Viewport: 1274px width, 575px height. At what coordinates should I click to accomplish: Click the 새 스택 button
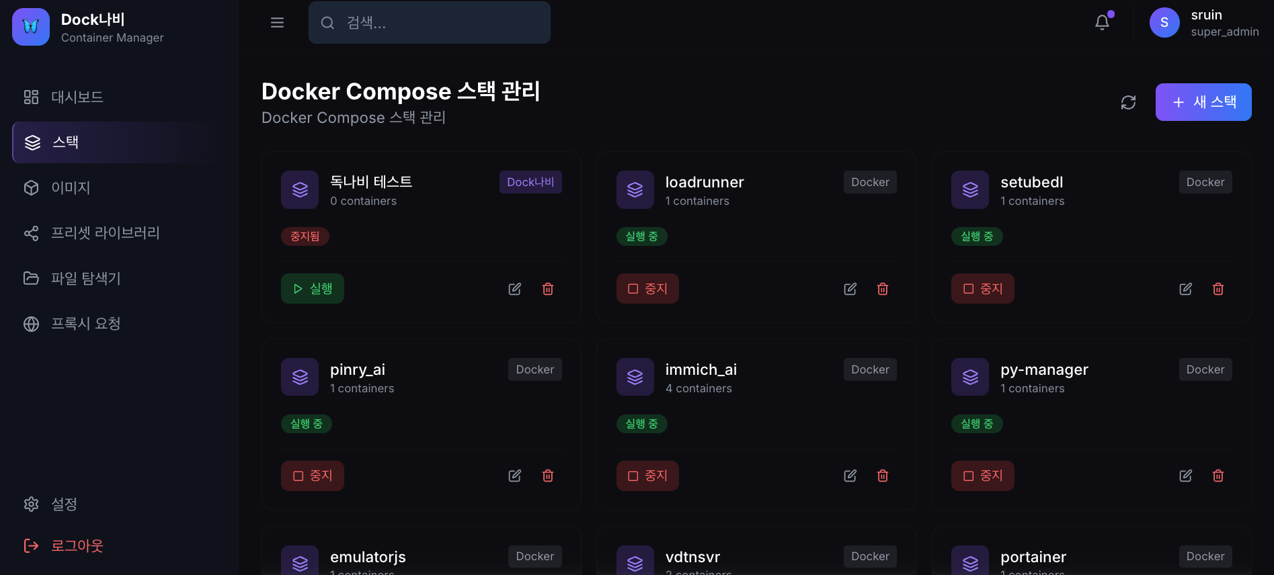[x=1203, y=102]
